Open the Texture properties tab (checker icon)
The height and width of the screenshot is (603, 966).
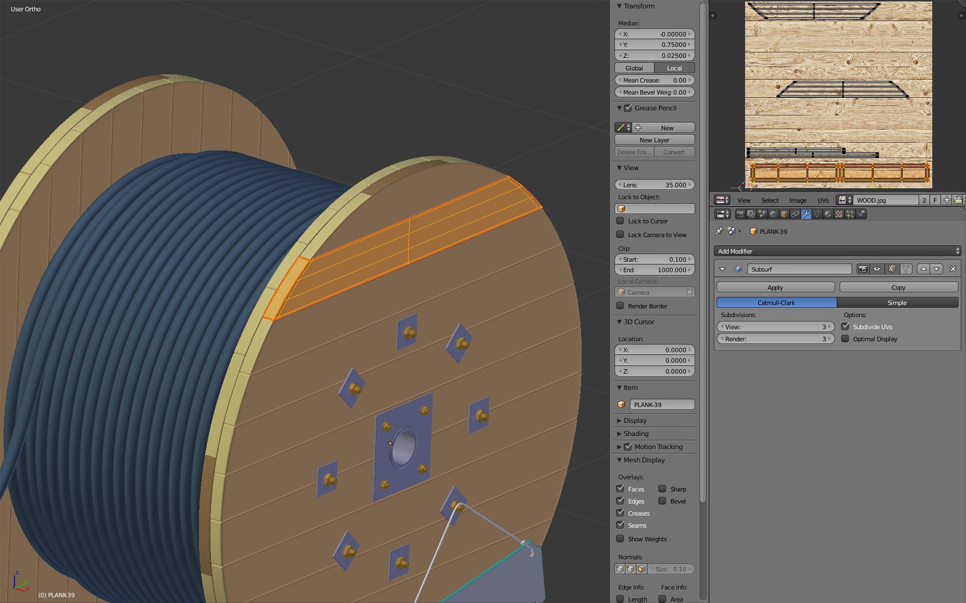[839, 214]
